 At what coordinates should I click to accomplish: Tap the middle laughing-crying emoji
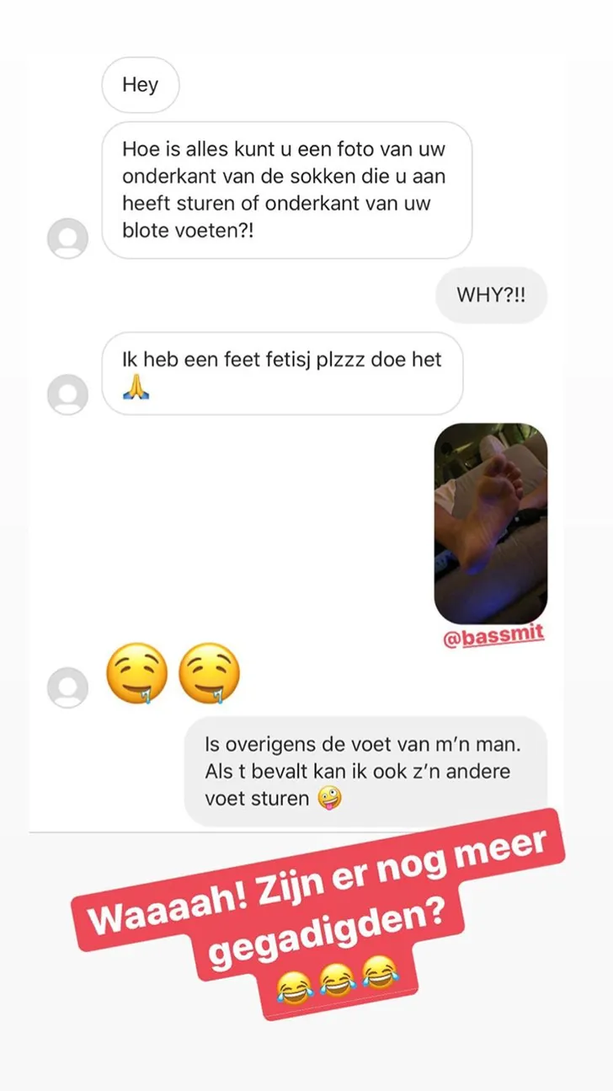(338, 982)
